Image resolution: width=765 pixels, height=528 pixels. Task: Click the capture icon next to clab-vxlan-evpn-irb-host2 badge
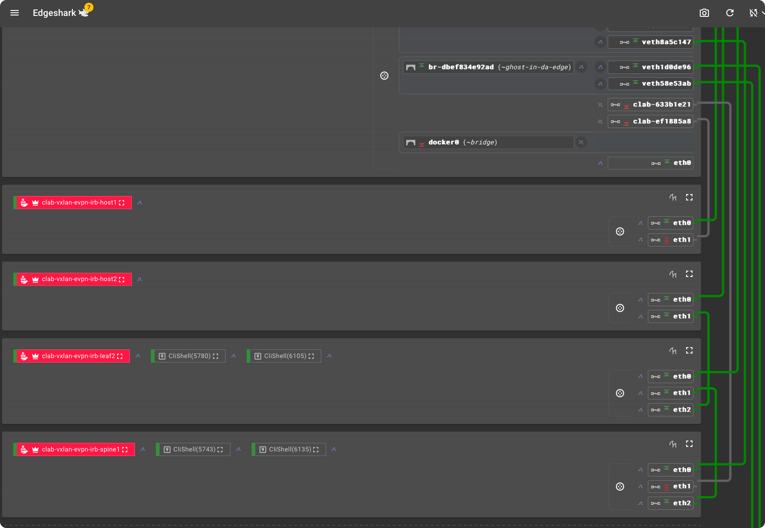pyautogui.click(x=140, y=279)
